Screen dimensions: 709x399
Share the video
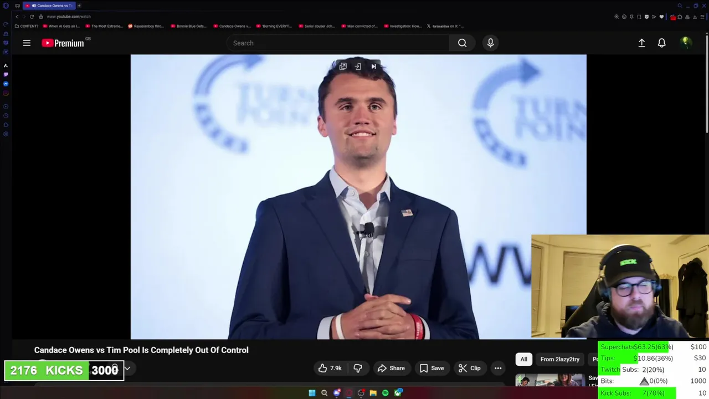coord(391,368)
